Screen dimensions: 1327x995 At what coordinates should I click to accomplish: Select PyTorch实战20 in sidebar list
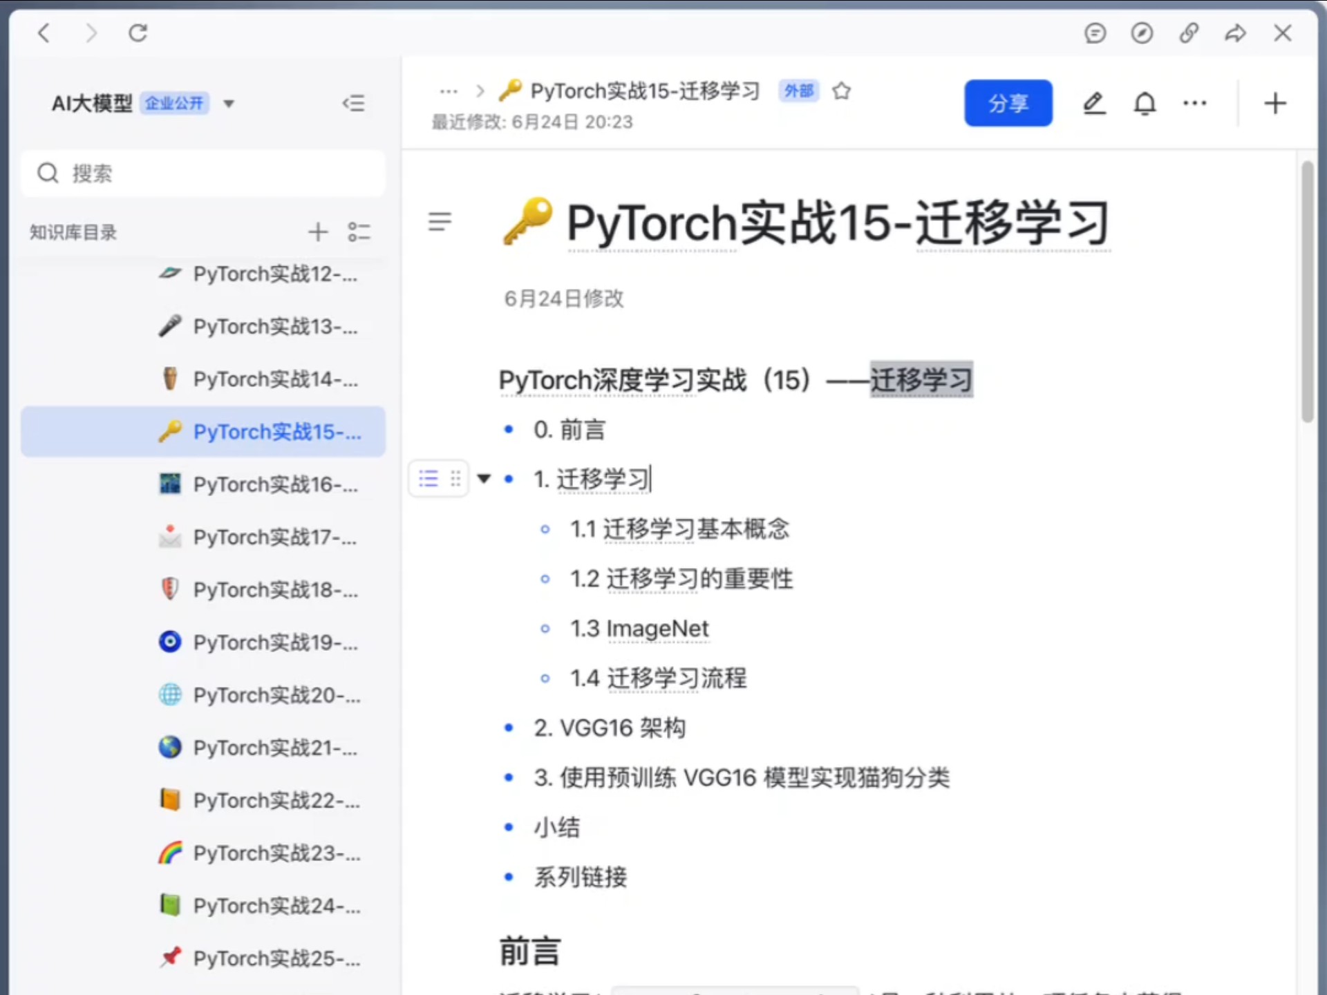click(x=275, y=695)
